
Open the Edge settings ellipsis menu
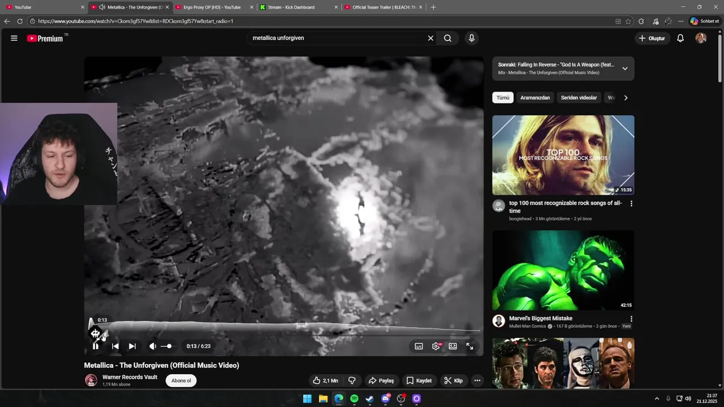(x=681, y=21)
